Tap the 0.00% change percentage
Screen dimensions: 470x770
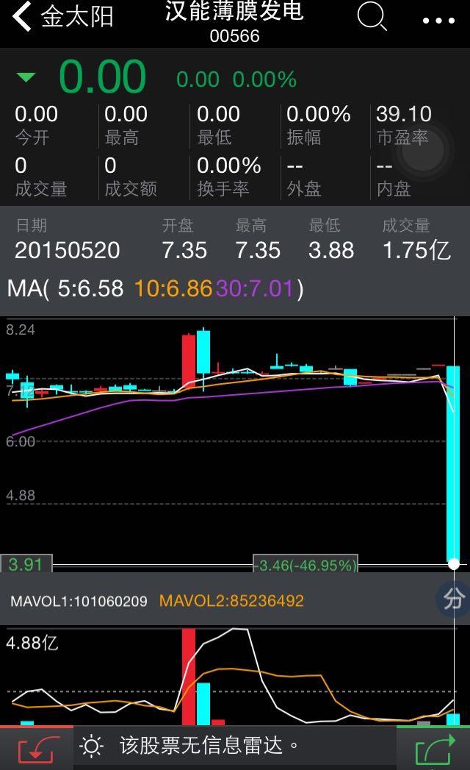(264, 79)
